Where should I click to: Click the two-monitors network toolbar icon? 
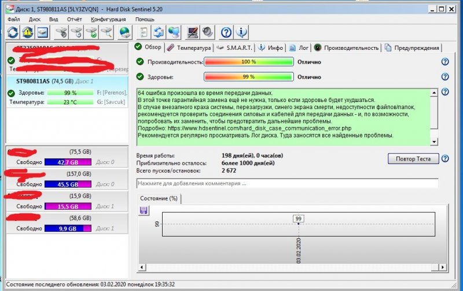click(173, 32)
